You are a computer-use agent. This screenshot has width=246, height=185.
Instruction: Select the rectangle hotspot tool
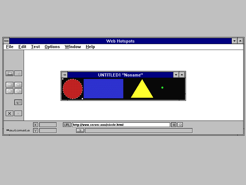click(10, 85)
